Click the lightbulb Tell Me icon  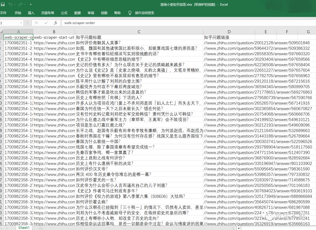[130, 13]
